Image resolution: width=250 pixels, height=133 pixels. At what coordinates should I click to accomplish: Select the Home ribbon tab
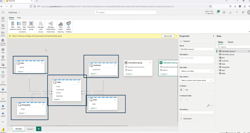(x=11, y=18)
